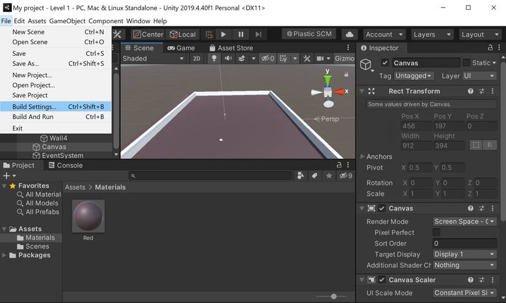
Task: Open the Render Mode dropdown
Action: click(464, 221)
